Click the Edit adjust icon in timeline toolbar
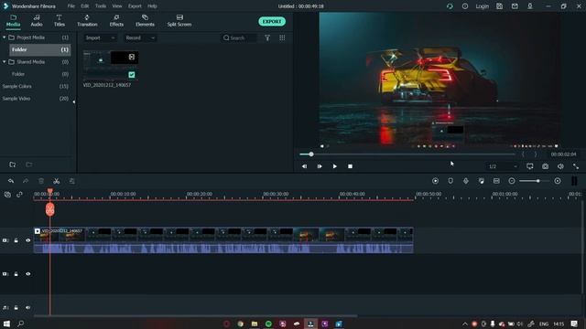Screen dimensions: 586x329 tap(71, 181)
